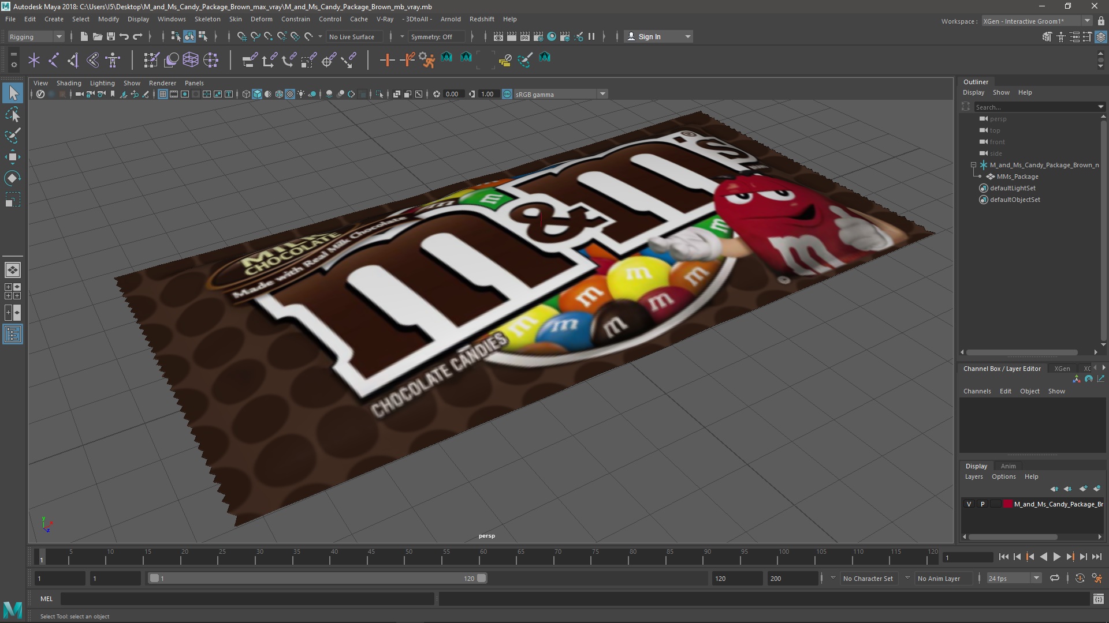Click the Redo arrow icon
The height and width of the screenshot is (623, 1109).
pos(137,36)
